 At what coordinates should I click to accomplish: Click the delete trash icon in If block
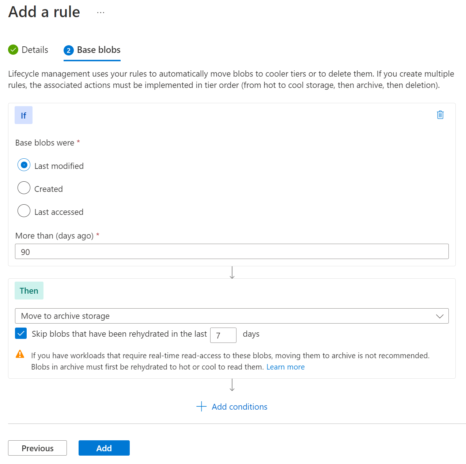click(x=440, y=115)
